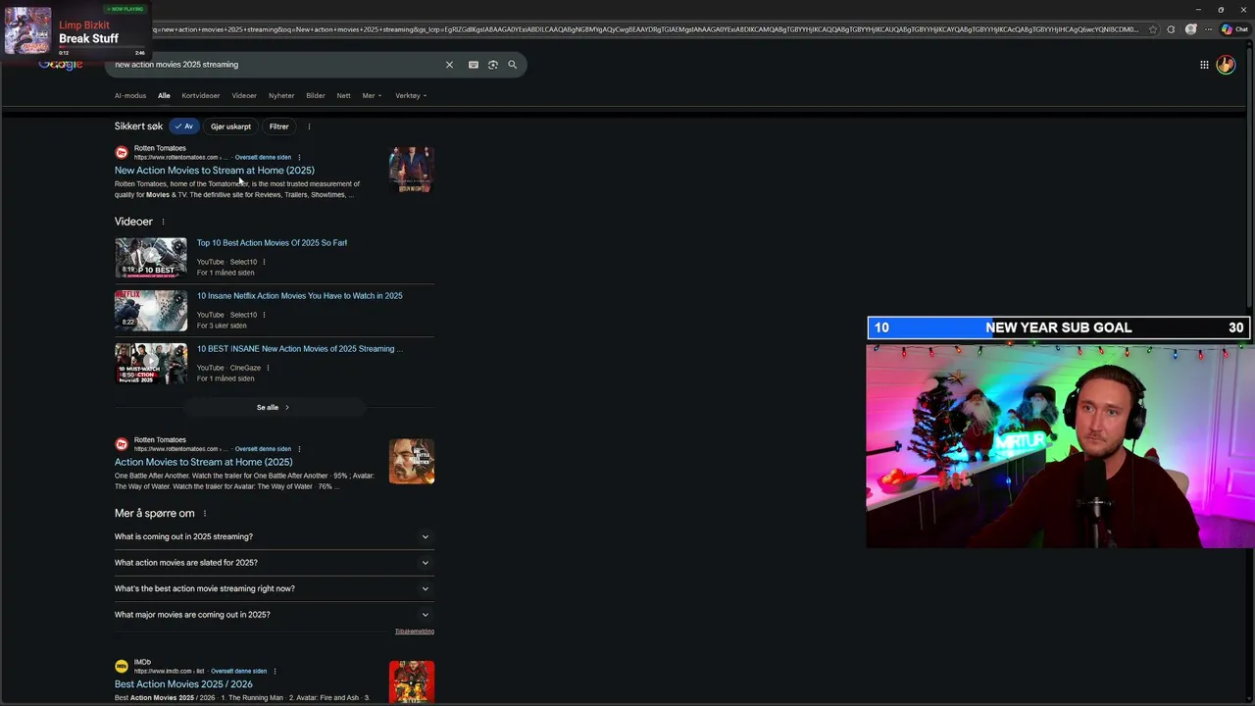
Task: Open the Mer dropdown in search tabs
Action: coord(372,96)
